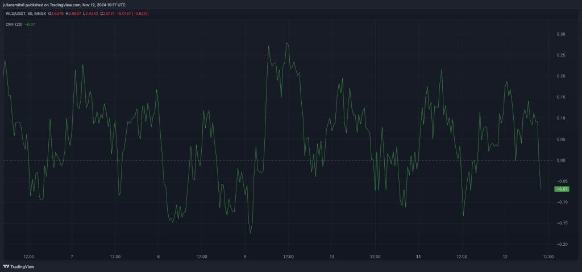
Task: Click the 0.00 axis label
Action: point(561,160)
